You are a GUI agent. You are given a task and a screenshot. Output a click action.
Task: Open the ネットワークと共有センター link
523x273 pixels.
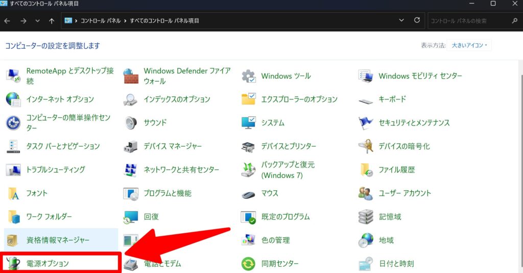click(x=181, y=170)
